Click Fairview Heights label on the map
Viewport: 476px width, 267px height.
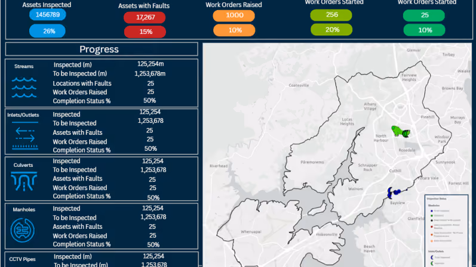(409, 77)
